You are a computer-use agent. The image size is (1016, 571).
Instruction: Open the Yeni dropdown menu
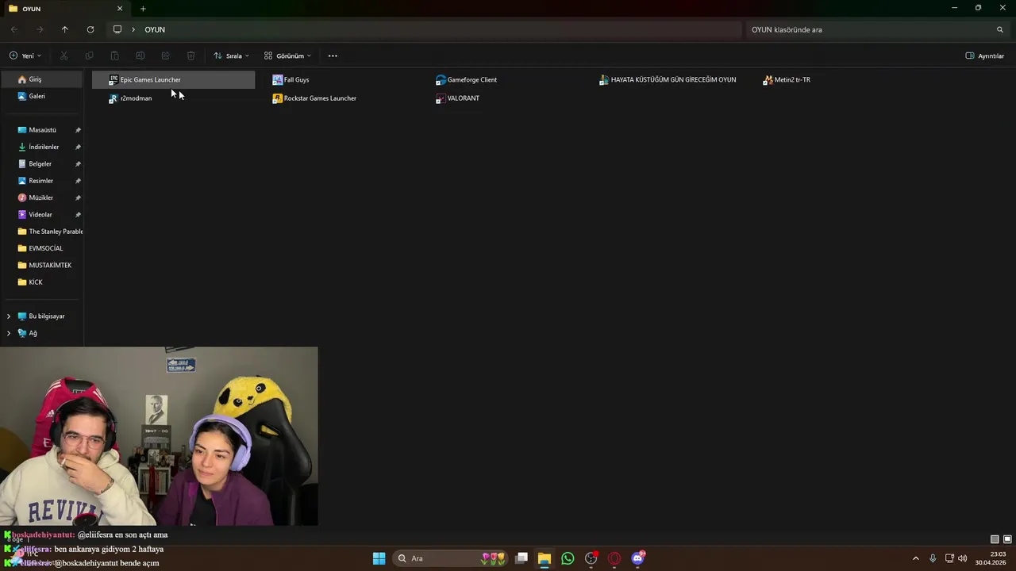(25, 56)
